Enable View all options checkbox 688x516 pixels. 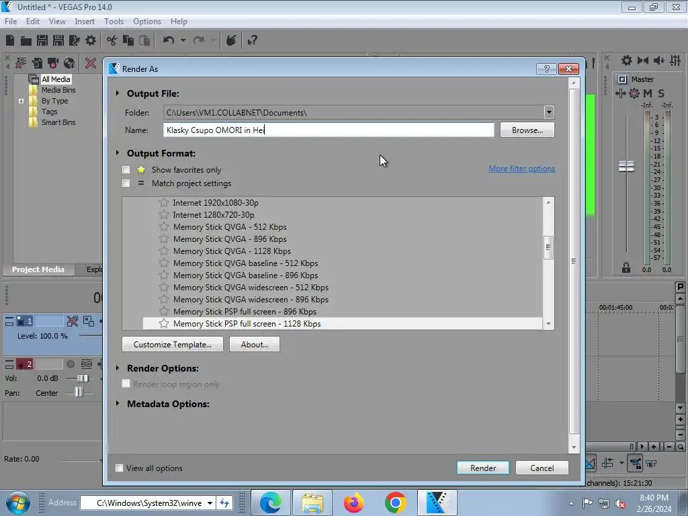click(x=119, y=468)
